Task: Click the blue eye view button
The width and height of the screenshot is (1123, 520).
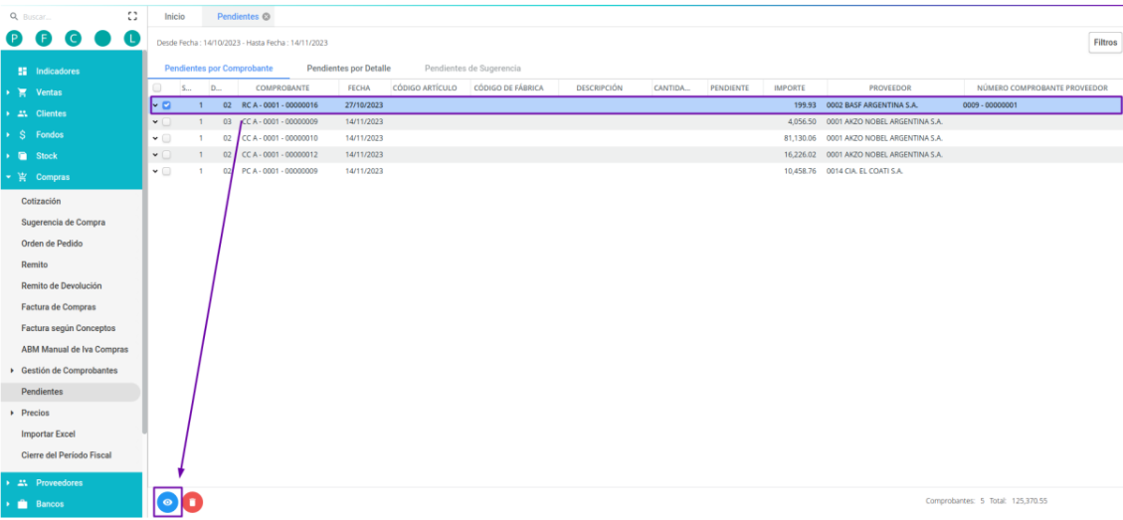Action: (x=167, y=502)
